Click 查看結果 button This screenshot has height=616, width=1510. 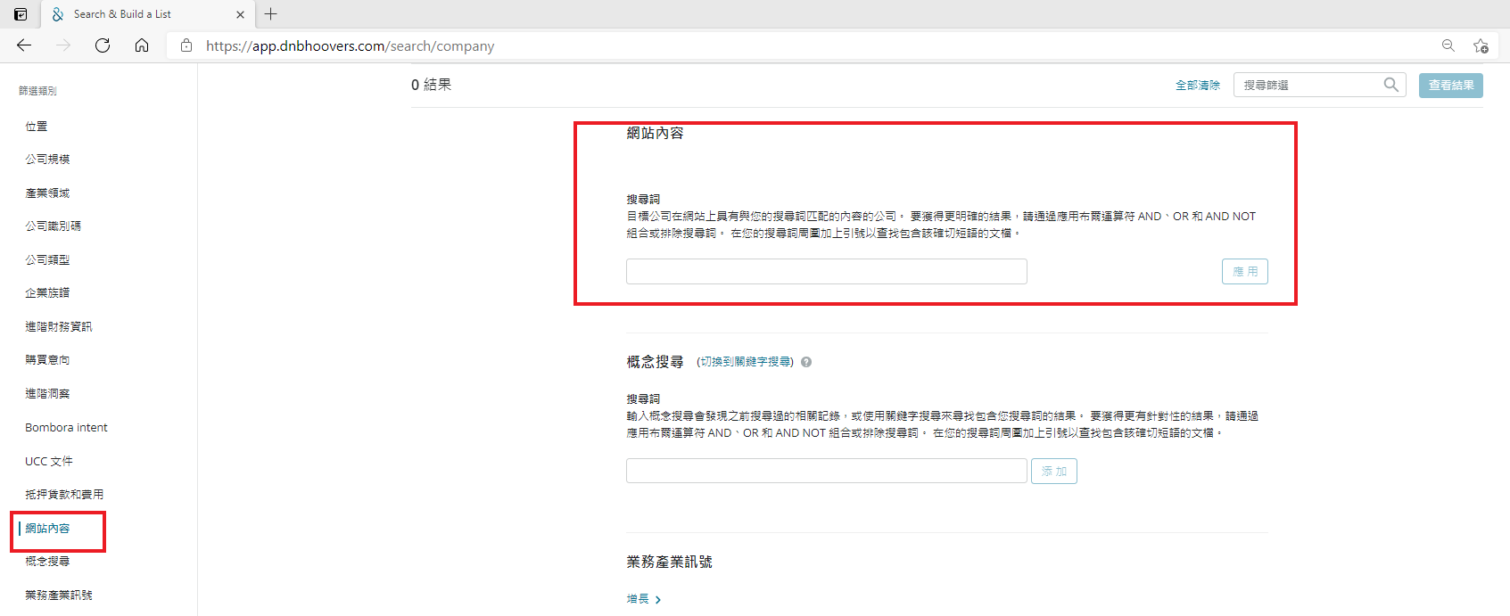[1450, 86]
